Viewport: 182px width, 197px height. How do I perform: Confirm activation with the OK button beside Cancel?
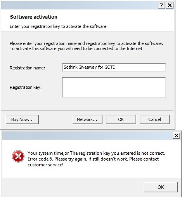pyautogui.click(x=121, y=119)
